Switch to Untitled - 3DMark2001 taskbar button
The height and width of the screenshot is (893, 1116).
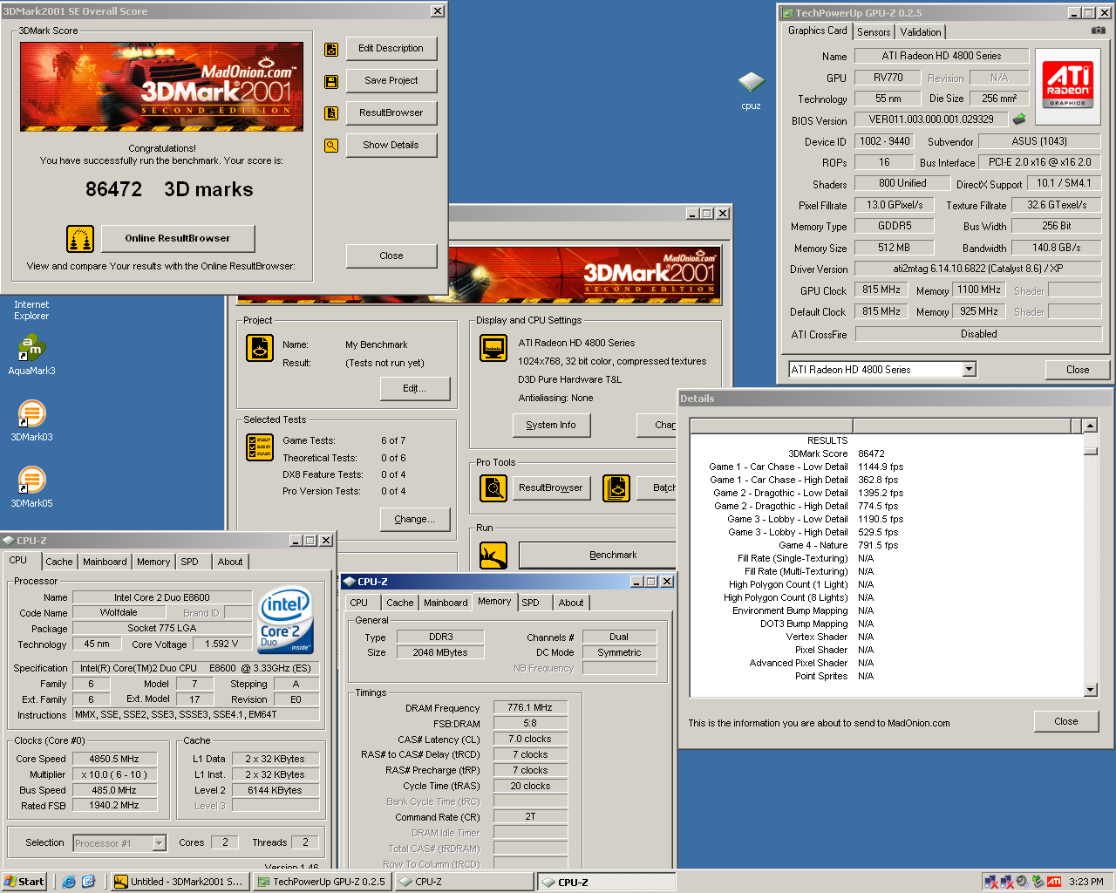(x=180, y=882)
